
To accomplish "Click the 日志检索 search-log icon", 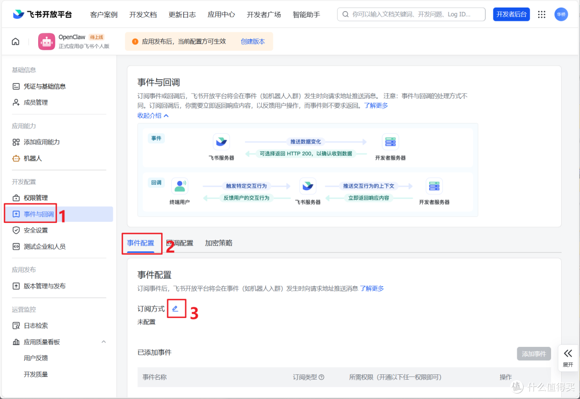I will point(16,326).
